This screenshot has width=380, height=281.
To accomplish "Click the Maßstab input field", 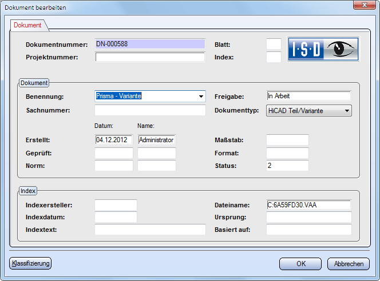I will click(287, 139).
